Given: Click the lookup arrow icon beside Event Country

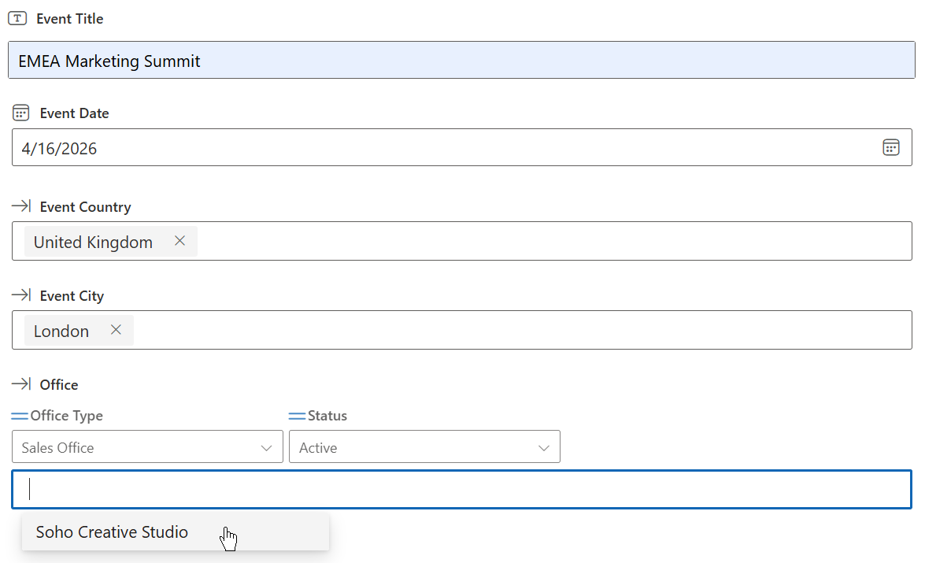Looking at the screenshot, I should [x=21, y=207].
